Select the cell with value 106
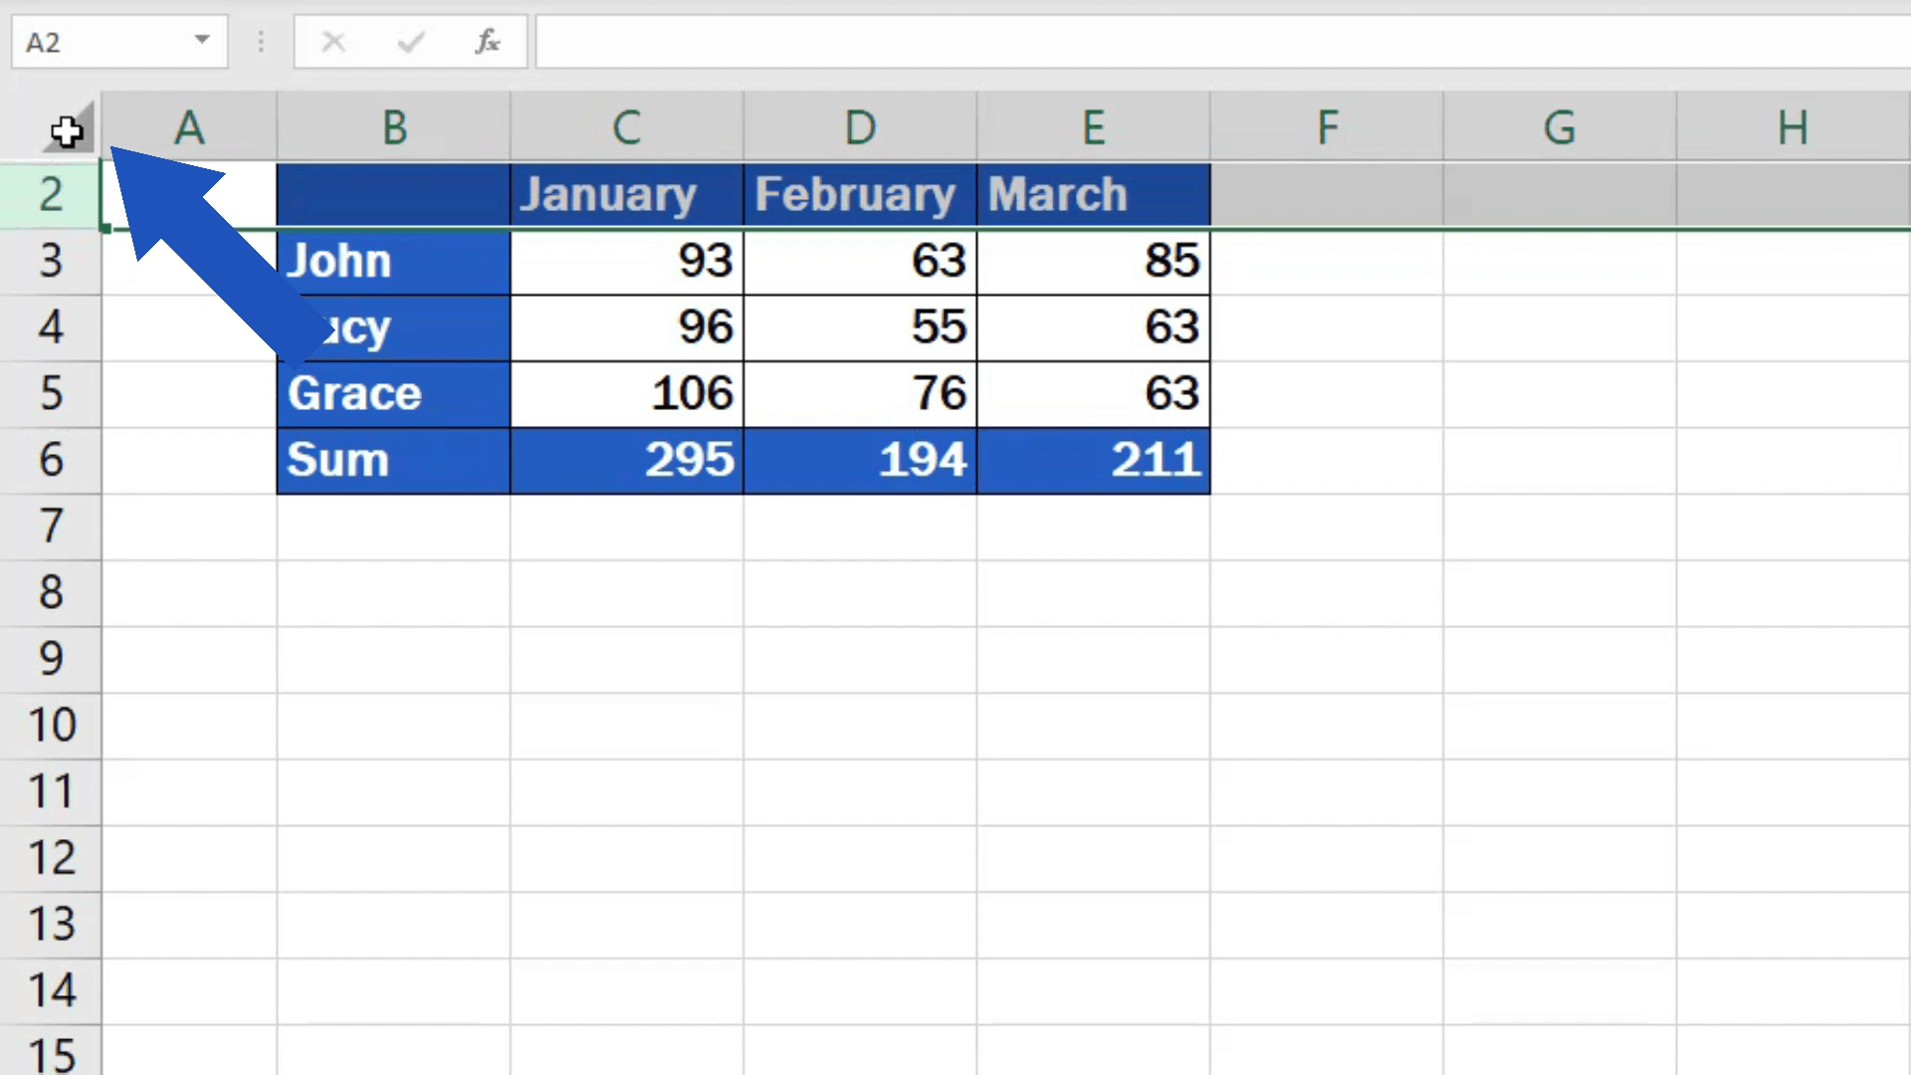Viewport: 1911px width, 1075px height. pyautogui.click(x=626, y=393)
